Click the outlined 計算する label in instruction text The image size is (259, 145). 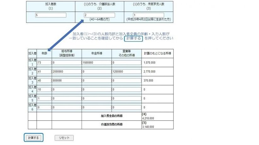[x=133, y=38]
